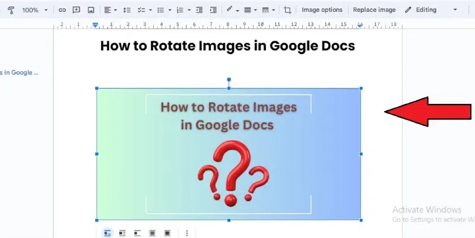Select the border weight icon
The height and width of the screenshot is (238, 475).
tap(248, 10)
